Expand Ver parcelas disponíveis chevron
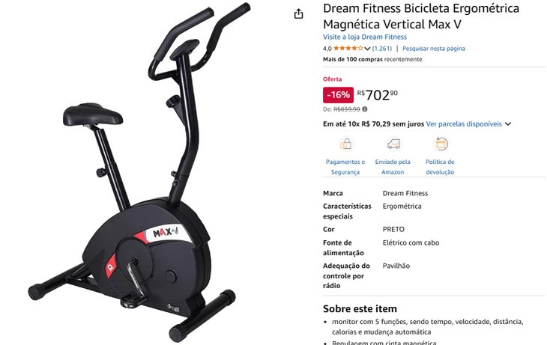The image size is (547, 345). pyautogui.click(x=508, y=123)
